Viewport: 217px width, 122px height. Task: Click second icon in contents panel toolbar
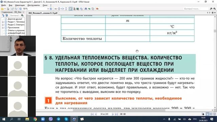pos(7,16)
